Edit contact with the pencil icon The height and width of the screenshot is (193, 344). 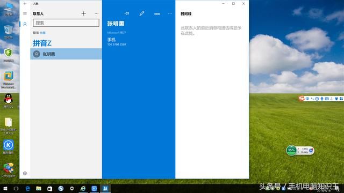[142, 13]
